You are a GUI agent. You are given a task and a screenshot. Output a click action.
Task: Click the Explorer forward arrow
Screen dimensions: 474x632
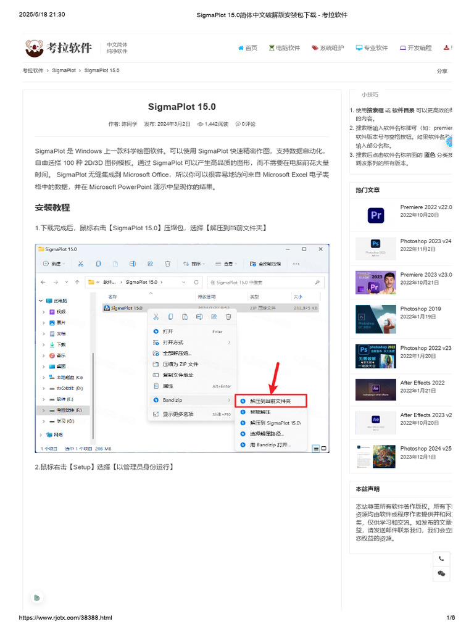coord(56,282)
